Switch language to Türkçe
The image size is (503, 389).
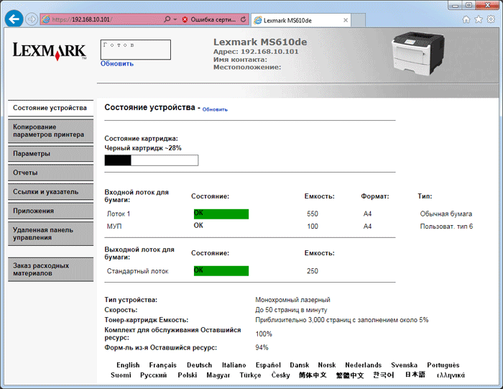(x=250, y=375)
